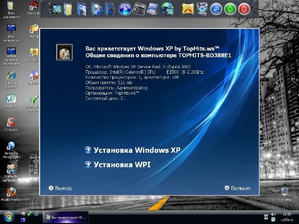The width and height of the screenshot is (299, 224).
Task: Click the arrow icon beside Установка Windows XP
Action: (x=88, y=150)
